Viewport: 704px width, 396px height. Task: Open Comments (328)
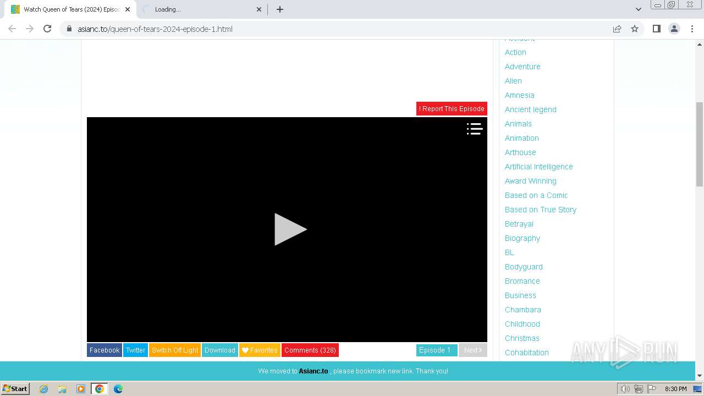click(310, 350)
